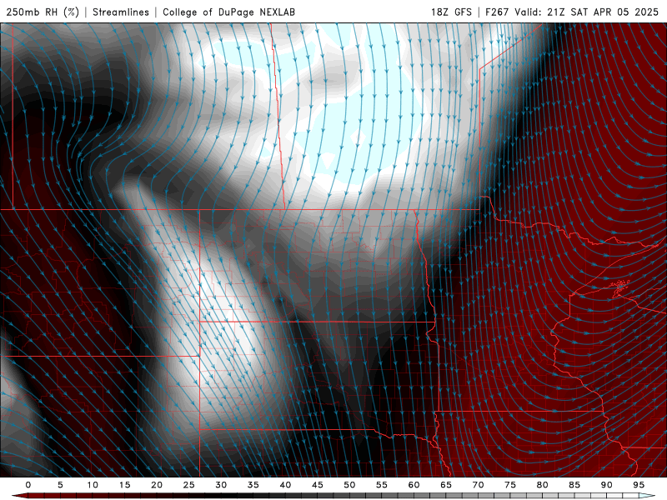Click the '55' label on the colorbar
667x500 pixels.
(x=382, y=485)
